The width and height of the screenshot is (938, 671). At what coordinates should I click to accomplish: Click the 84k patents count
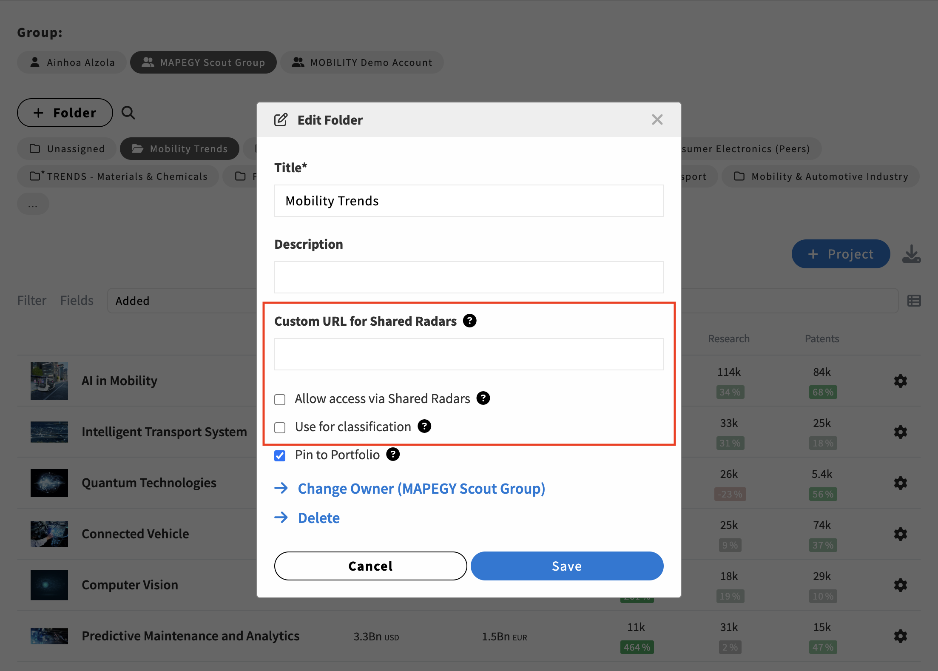(822, 372)
